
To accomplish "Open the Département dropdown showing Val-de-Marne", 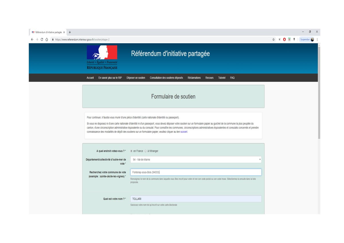I will point(196,160).
